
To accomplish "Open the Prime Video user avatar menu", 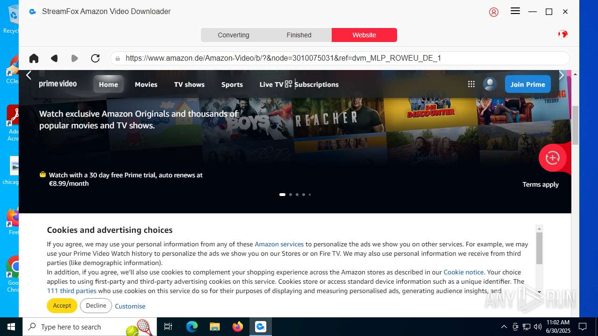I will 490,84.
